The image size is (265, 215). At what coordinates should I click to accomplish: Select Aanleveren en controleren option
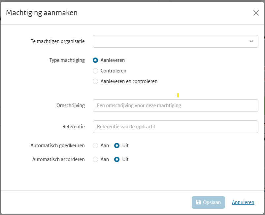[95, 81]
